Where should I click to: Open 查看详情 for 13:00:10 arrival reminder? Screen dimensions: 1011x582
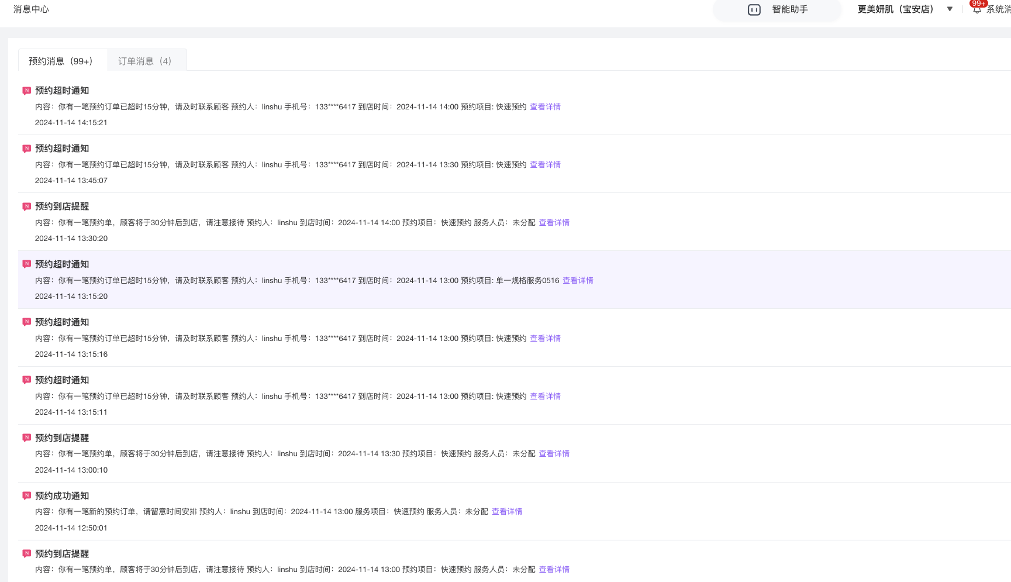[x=554, y=454]
